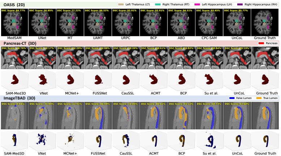
Task: Open the UAMT brain segmentation image
Action: pos(98,22)
